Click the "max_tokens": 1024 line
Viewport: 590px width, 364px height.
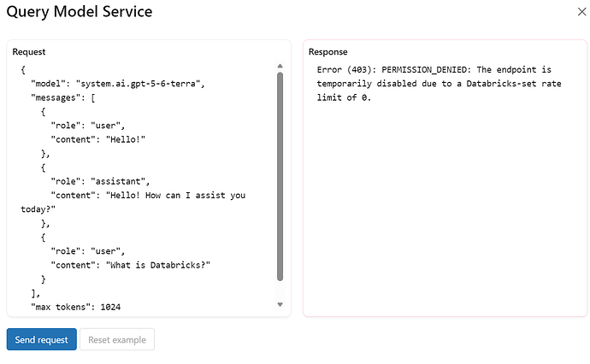click(75, 307)
